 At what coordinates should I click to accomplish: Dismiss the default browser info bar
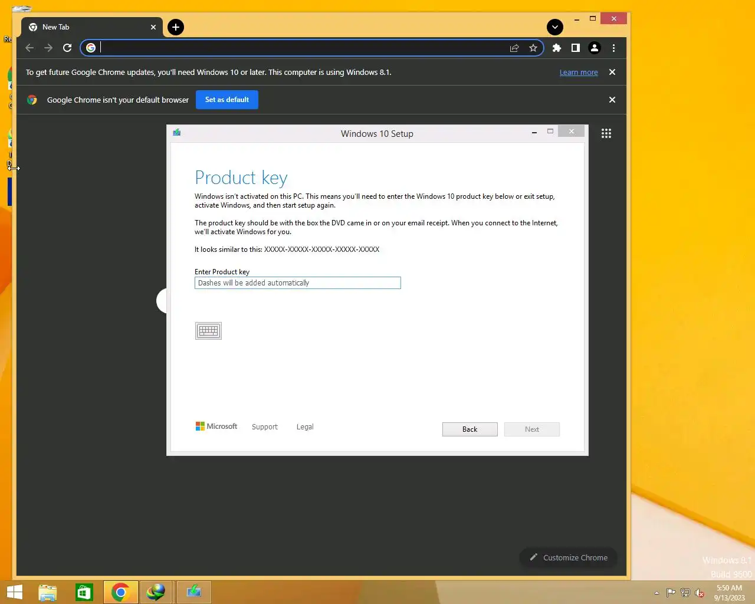[612, 100]
